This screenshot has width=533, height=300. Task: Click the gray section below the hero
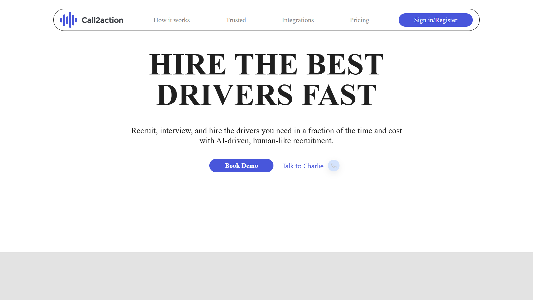(x=266, y=276)
